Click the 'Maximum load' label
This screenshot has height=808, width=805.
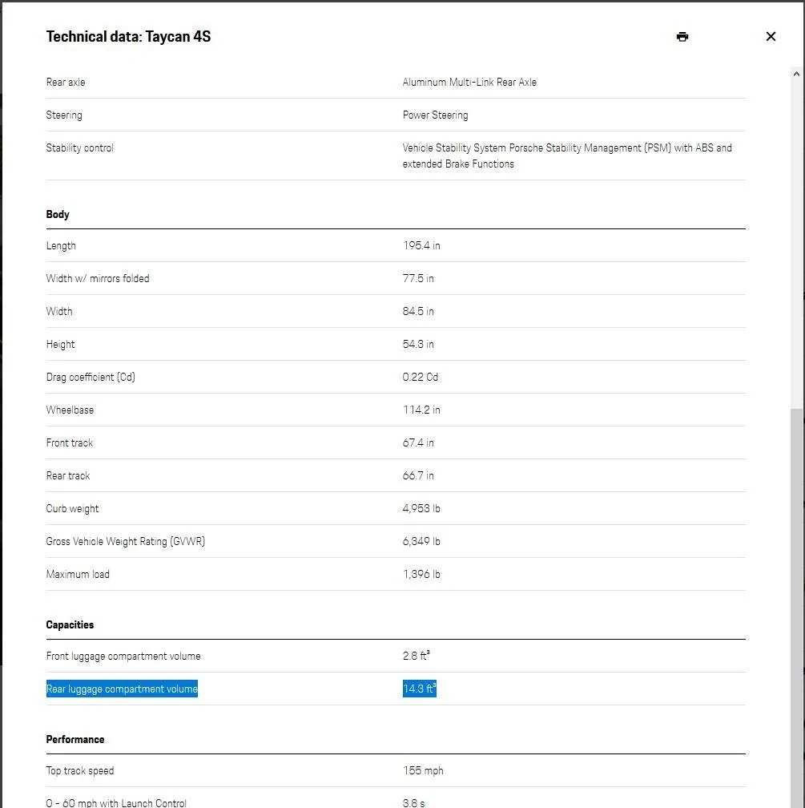[78, 575]
